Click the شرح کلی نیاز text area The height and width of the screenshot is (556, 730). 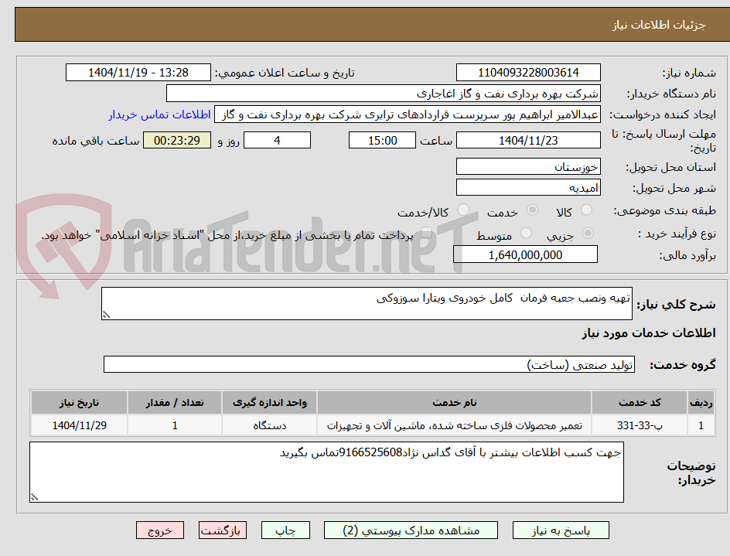coord(367,304)
